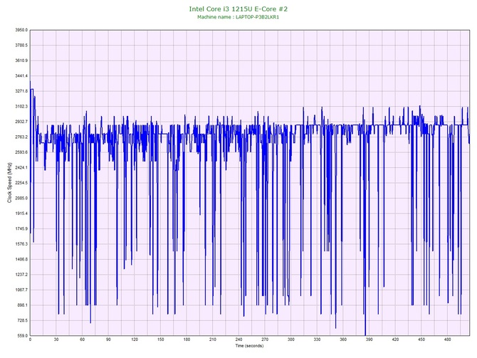477x358 pixels.
Task: Click the 90 seconds time axis label
Action: pos(108,339)
